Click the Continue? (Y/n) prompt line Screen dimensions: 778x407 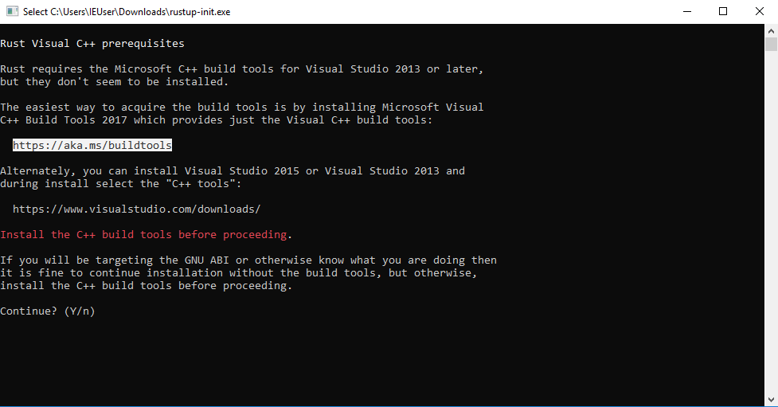click(x=47, y=311)
